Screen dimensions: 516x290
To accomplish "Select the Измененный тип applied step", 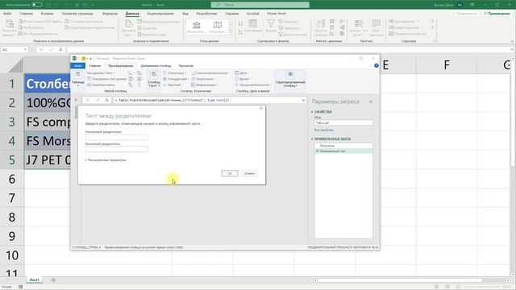I will click(x=343, y=151).
